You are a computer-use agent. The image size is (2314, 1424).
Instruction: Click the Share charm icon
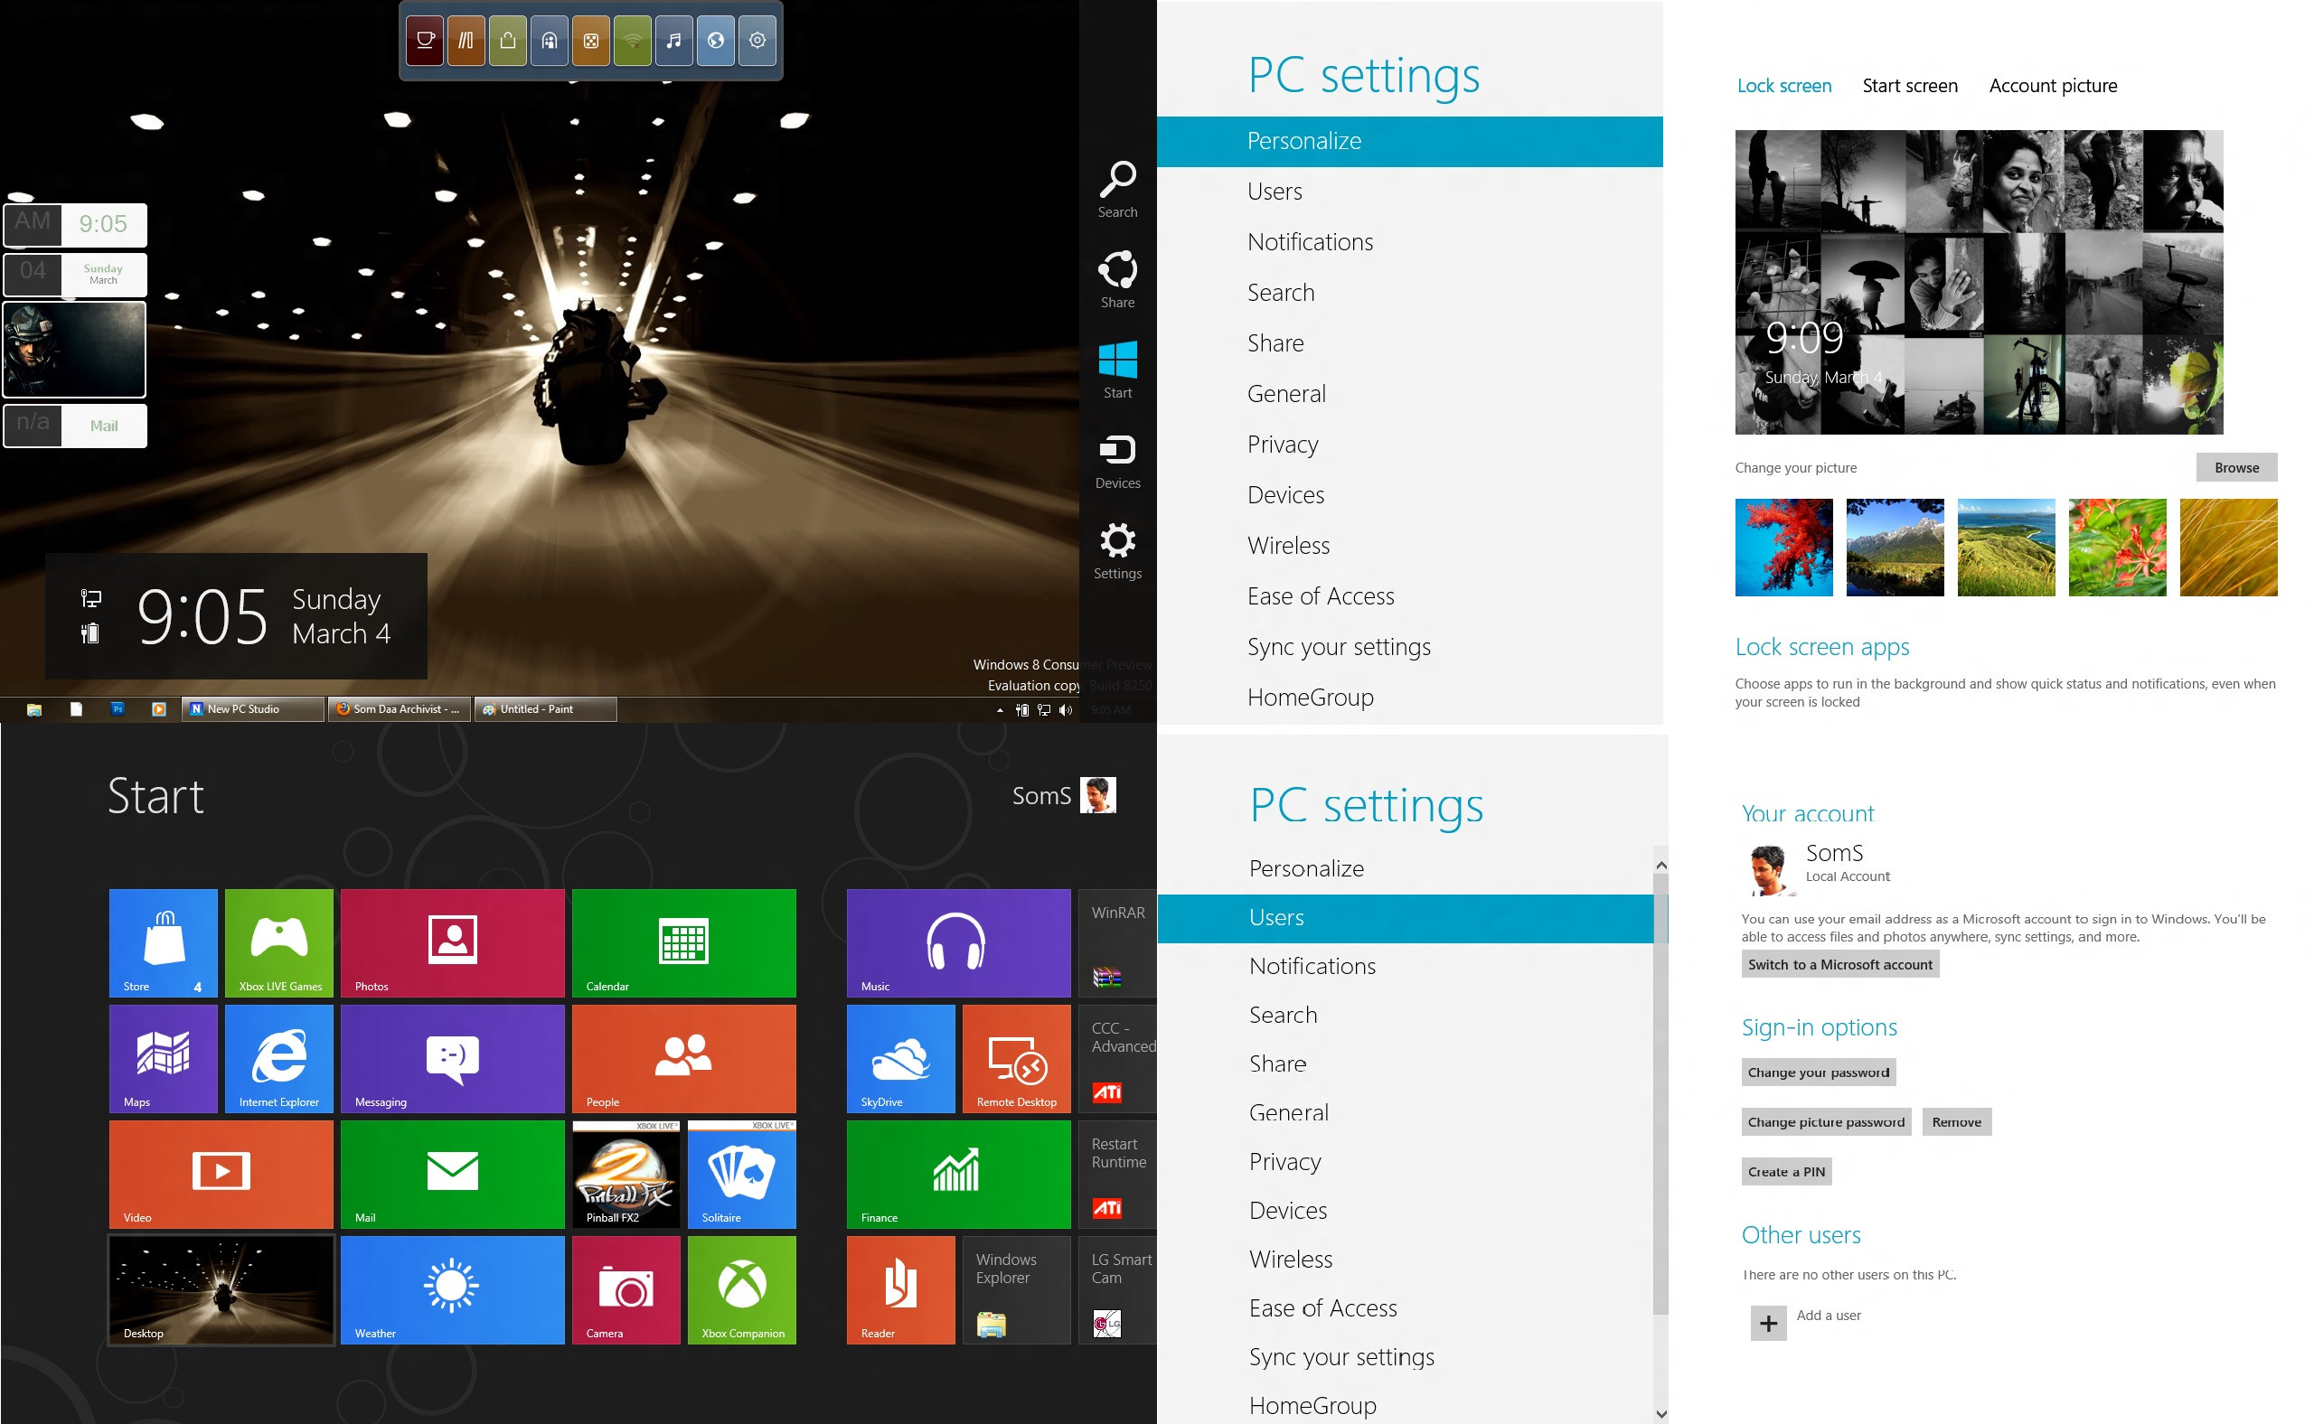point(1117,280)
